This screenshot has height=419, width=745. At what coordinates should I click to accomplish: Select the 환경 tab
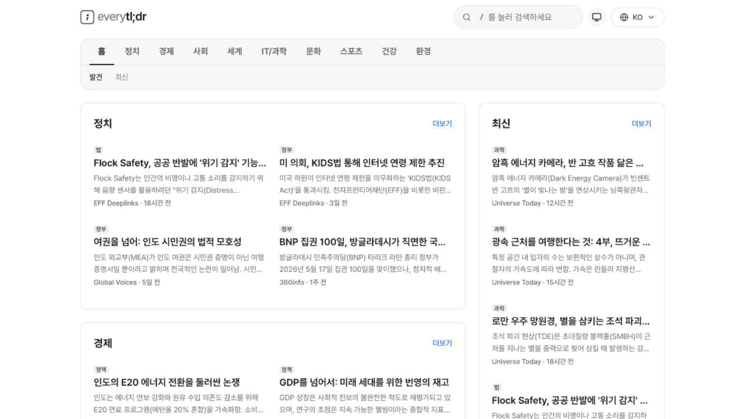coord(423,52)
